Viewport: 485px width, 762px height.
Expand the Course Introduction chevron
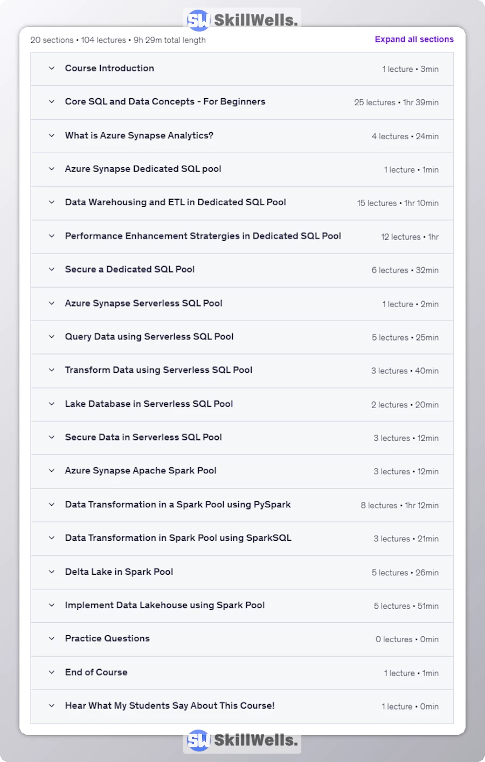point(52,69)
